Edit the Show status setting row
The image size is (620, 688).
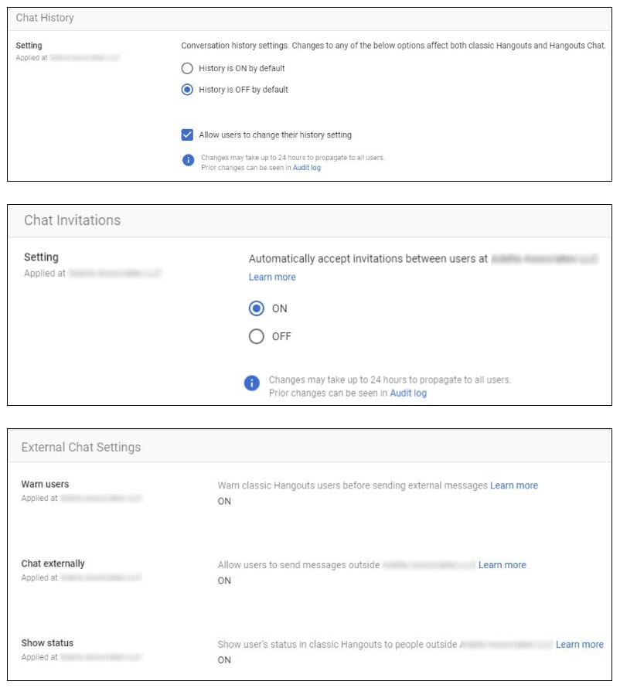[x=309, y=652]
